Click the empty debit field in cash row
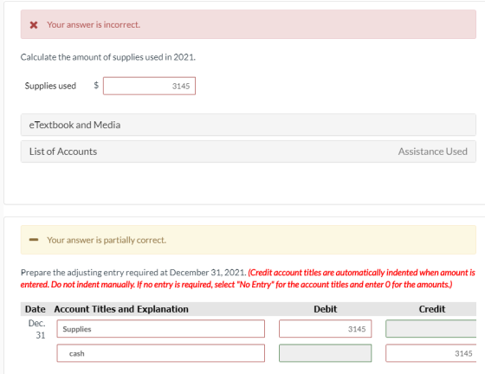 click(x=325, y=353)
